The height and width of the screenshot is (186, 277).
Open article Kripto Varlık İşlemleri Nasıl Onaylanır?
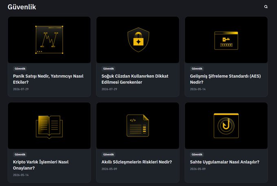pos(41,165)
